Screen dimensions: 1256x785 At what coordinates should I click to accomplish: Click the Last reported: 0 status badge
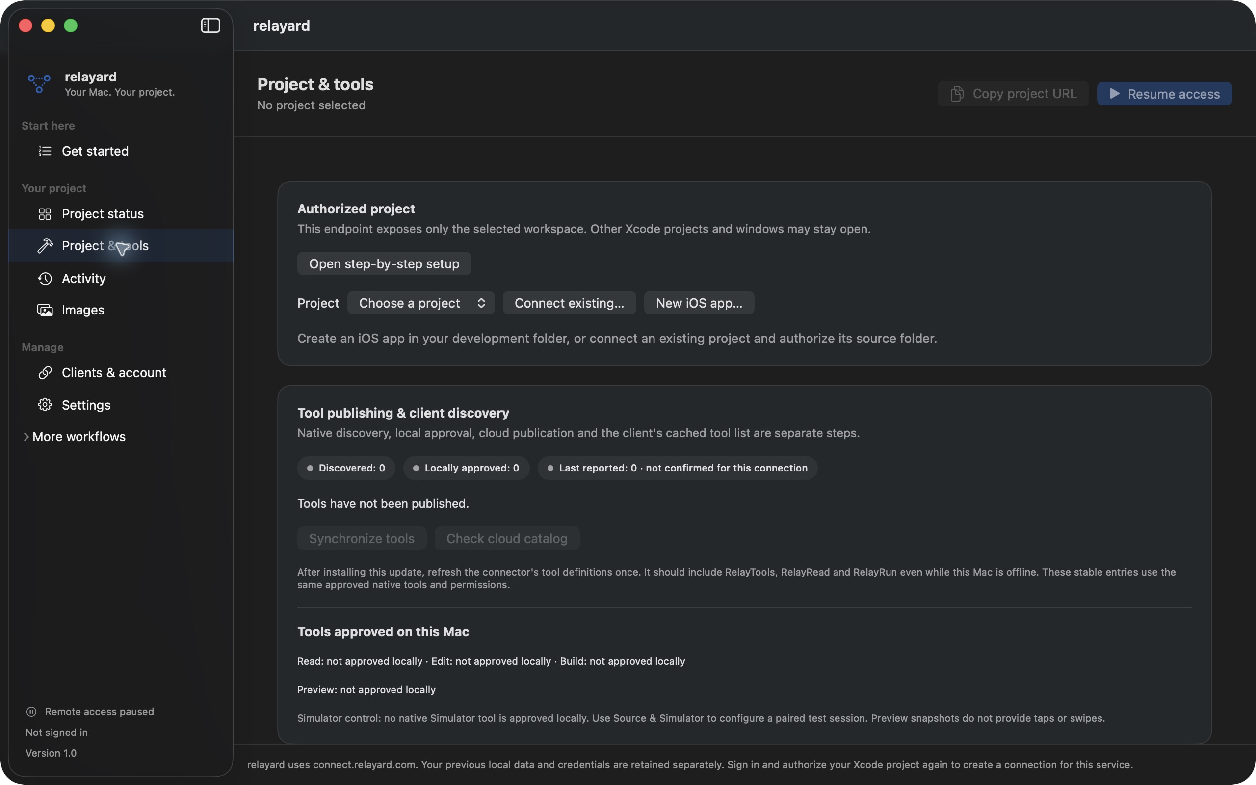coord(677,468)
